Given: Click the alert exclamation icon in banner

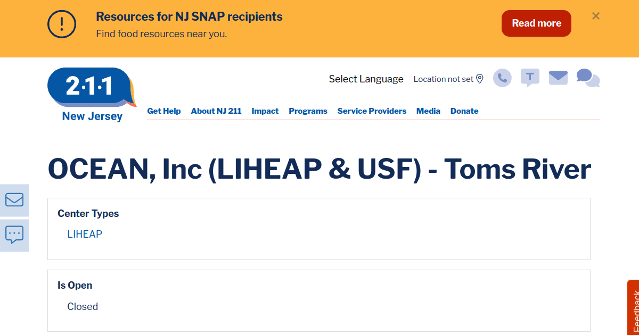Looking at the screenshot, I should 62,24.
